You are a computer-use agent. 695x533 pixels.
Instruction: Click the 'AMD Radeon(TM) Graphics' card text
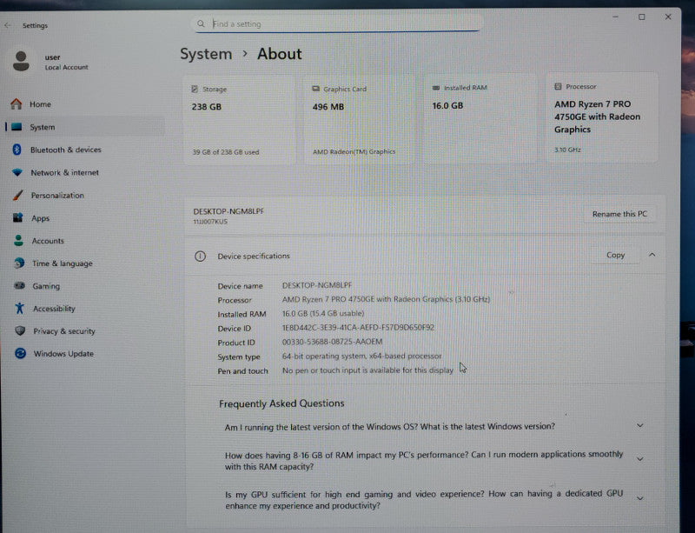(354, 151)
